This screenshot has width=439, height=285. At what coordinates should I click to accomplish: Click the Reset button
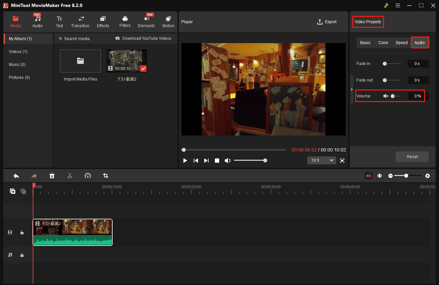pyautogui.click(x=412, y=157)
